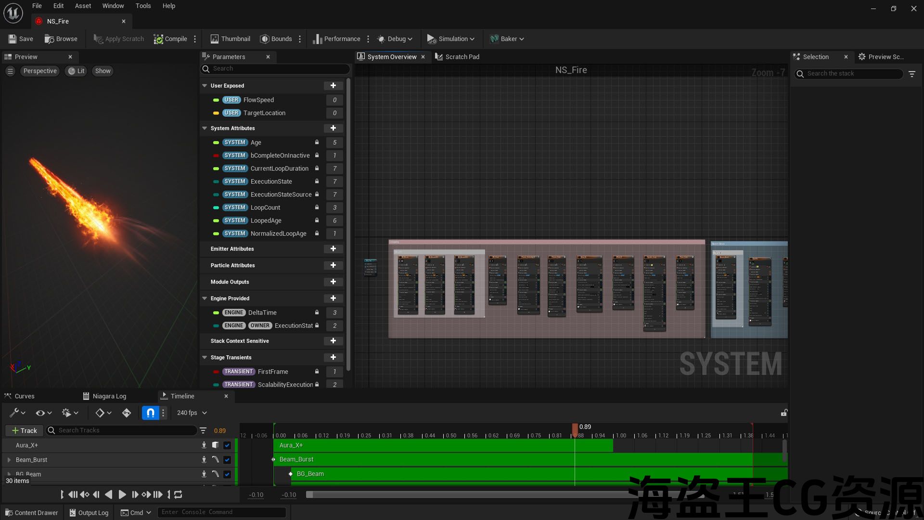Click the Browse toolbar button
The width and height of the screenshot is (924, 520).
tap(61, 39)
